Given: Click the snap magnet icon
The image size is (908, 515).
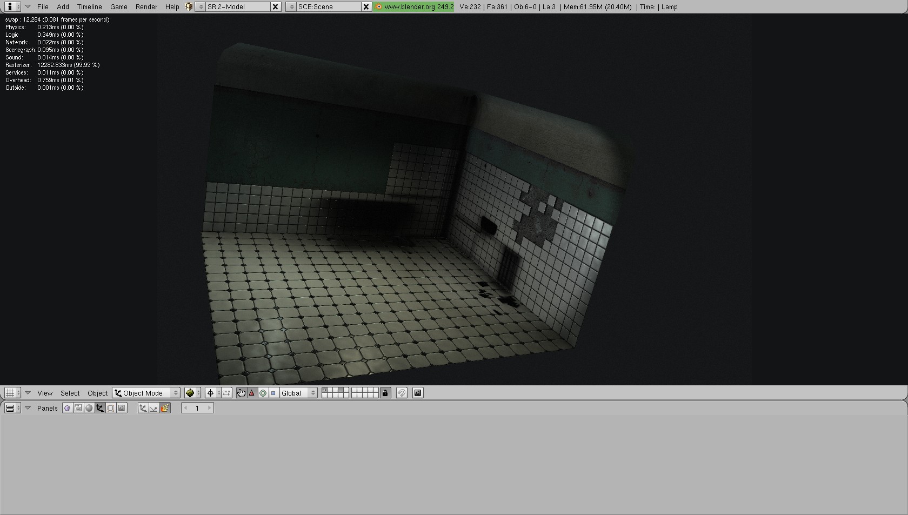Looking at the screenshot, I should (x=402, y=393).
